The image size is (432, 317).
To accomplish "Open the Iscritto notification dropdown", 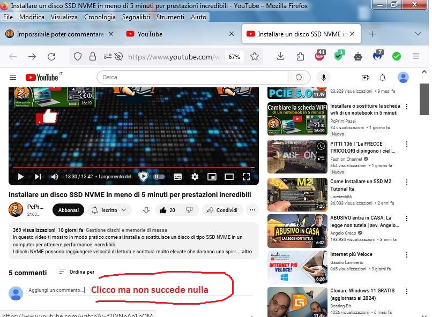I will click(110, 210).
